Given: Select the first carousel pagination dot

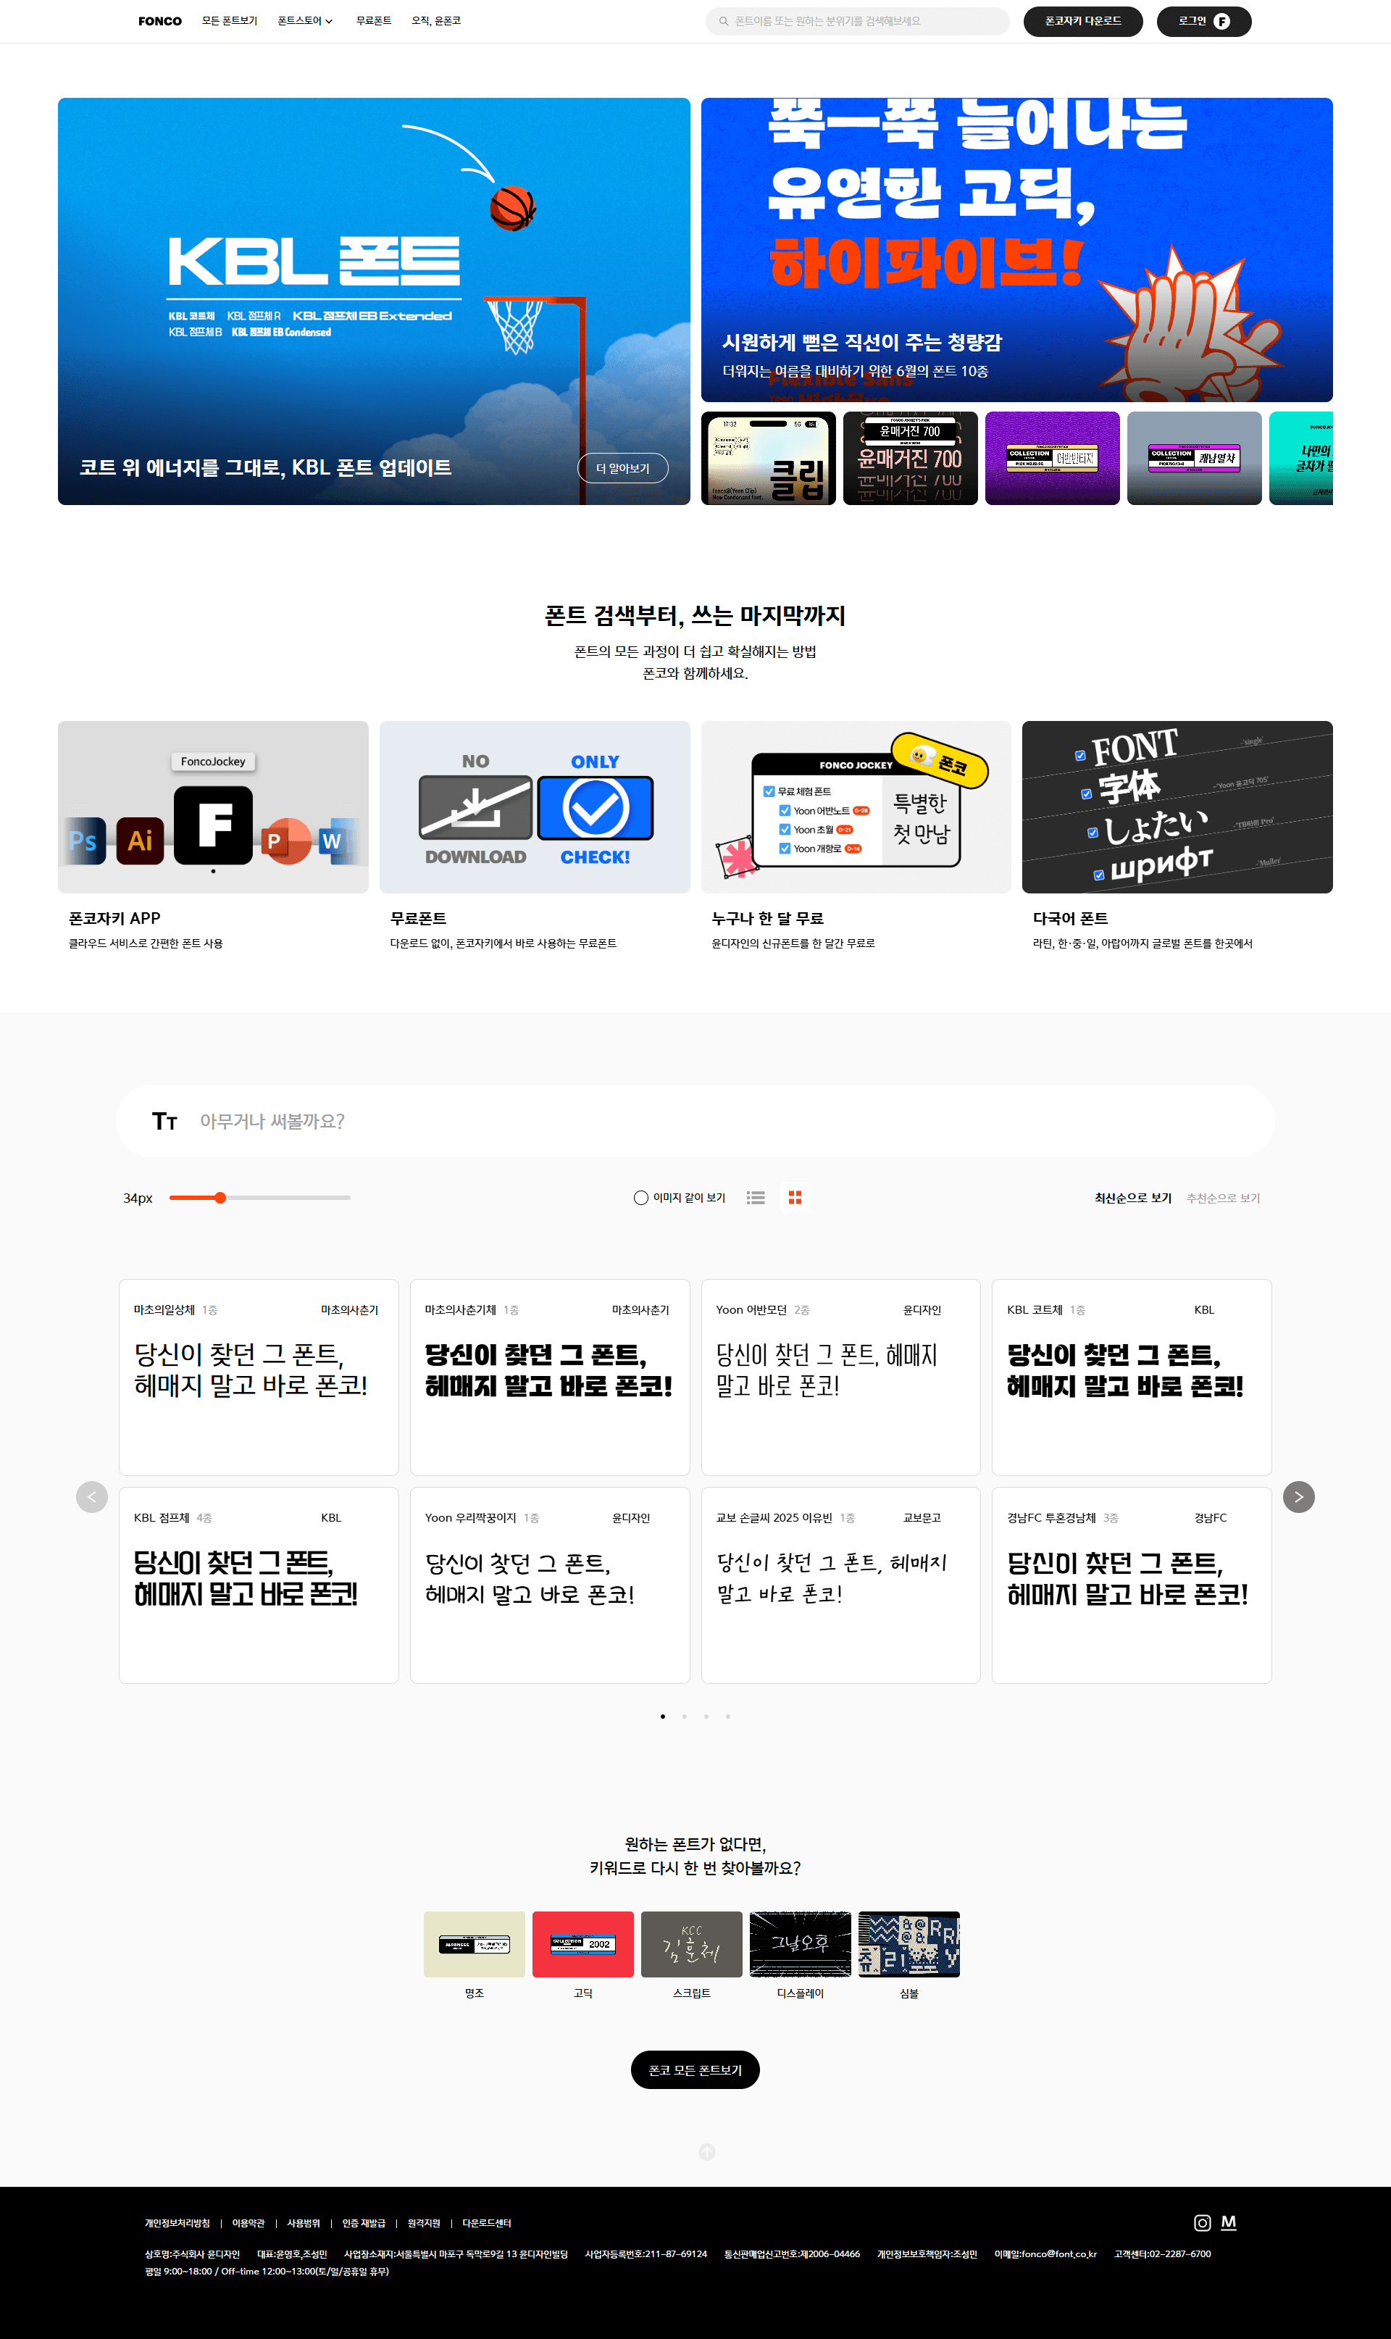Looking at the screenshot, I should [663, 1716].
